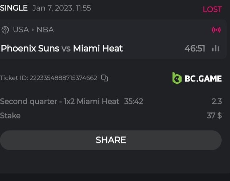Click the 46:51 match score
Viewport: 230px width, 181px height.
(195, 48)
